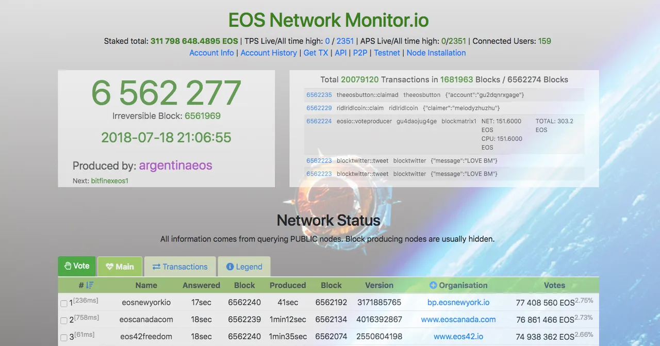The image size is (660, 346).
Task: Click the hand icon on Vote tab
Action: (x=68, y=266)
